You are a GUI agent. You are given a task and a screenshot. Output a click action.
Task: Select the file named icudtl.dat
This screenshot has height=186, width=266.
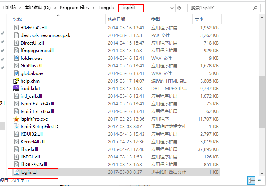[x=30, y=88]
